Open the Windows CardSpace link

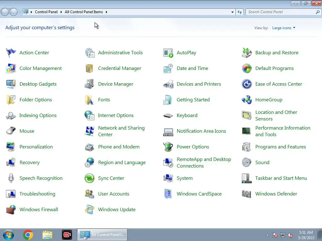point(199,194)
